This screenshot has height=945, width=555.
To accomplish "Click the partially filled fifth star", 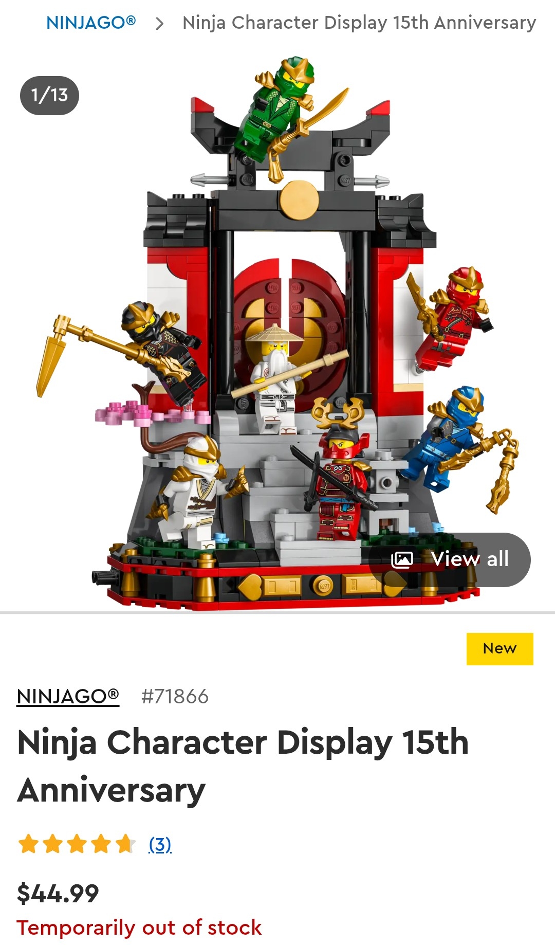I will [125, 844].
